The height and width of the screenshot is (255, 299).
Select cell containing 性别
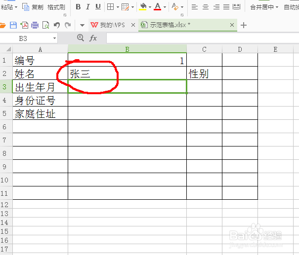[x=204, y=73]
